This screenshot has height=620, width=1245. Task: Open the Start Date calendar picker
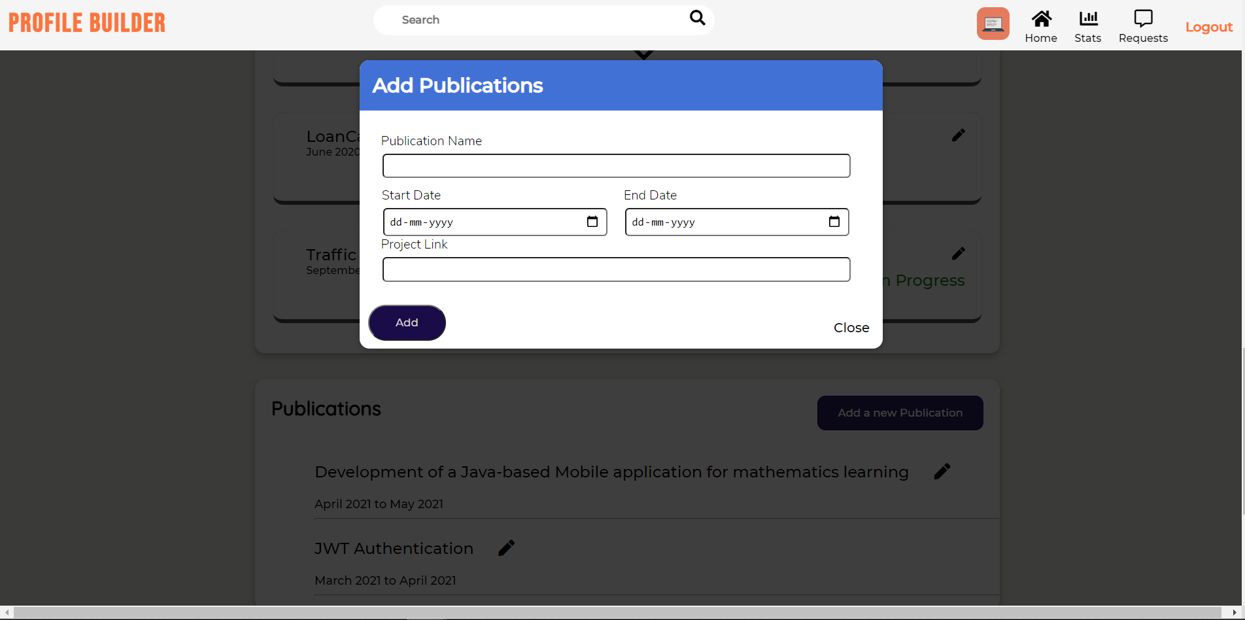pyautogui.click(x=592, y=222)
